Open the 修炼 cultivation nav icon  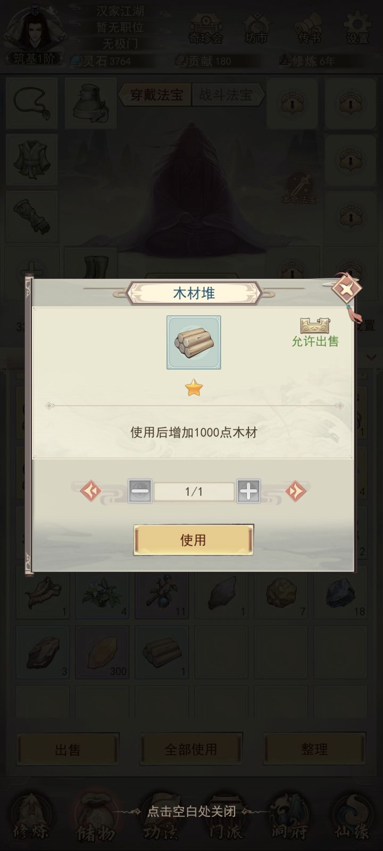point(32,816)
